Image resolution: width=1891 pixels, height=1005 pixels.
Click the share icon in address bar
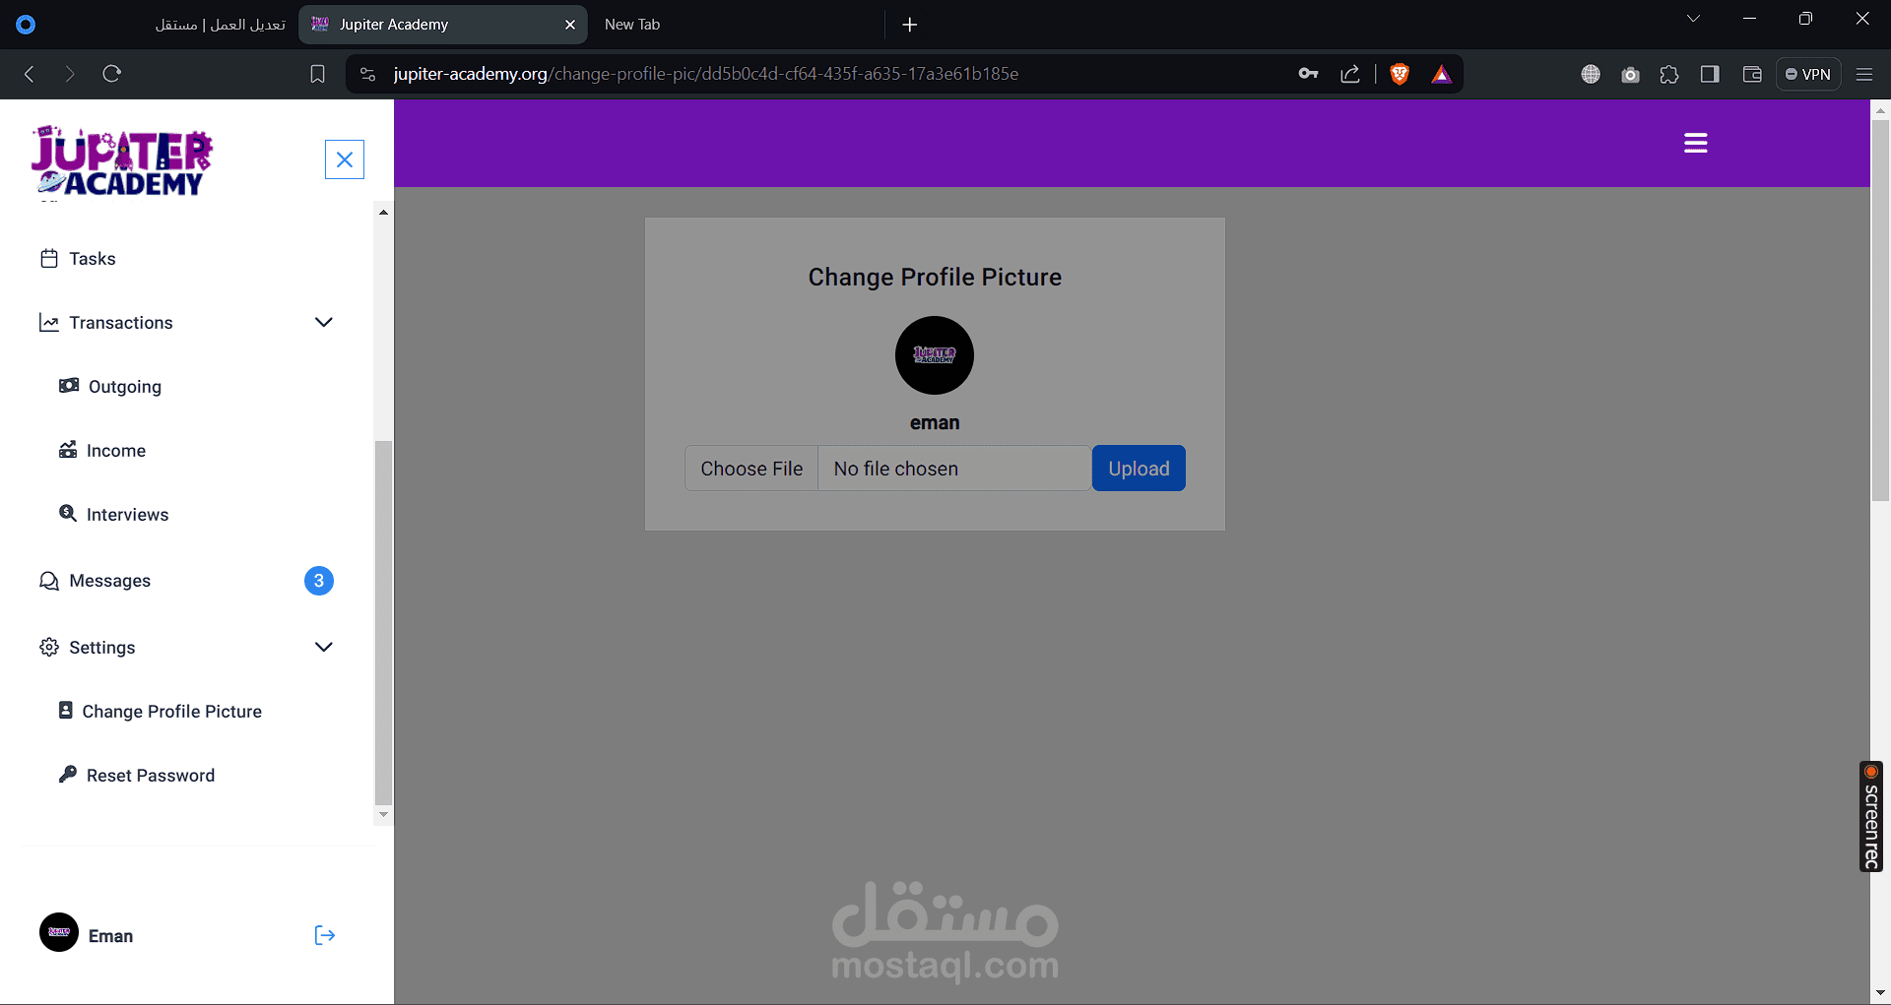coord(1350,74)
